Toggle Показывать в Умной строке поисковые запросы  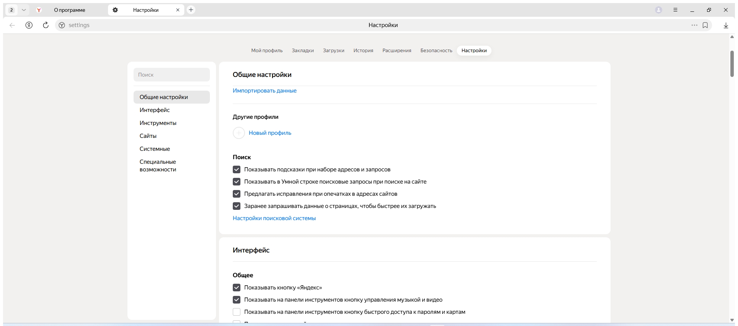237,182
